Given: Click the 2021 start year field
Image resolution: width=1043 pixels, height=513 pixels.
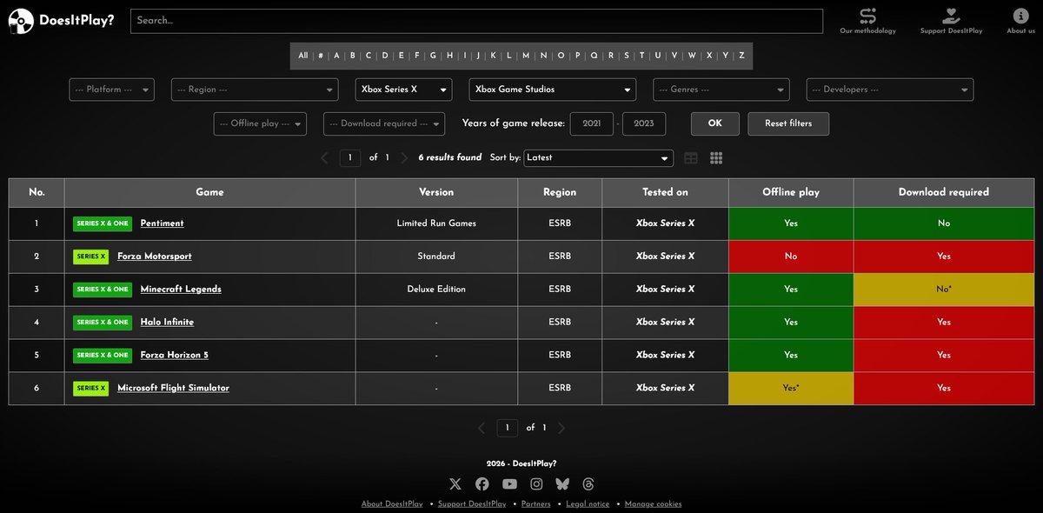Looking at the screenshot, I should click(x=592, y=123).
